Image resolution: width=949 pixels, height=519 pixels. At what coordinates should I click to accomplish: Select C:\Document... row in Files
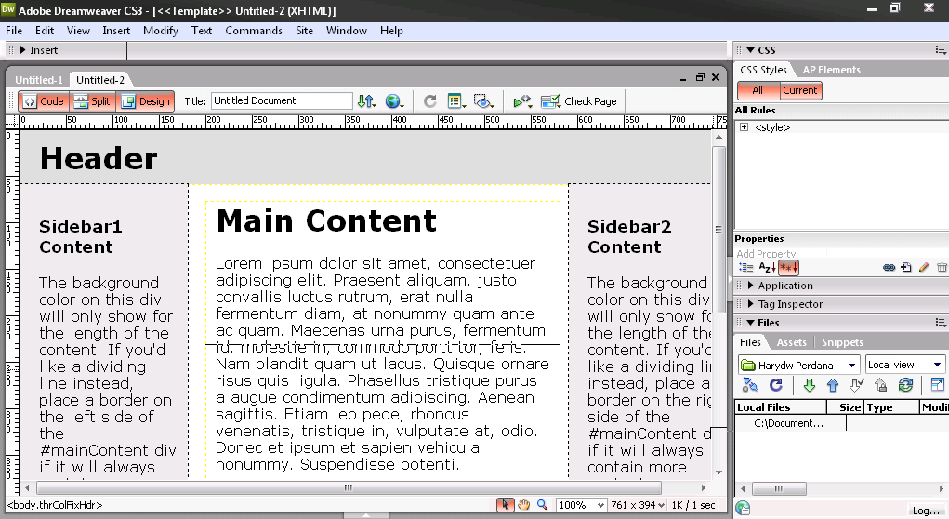tap(788, 423)
